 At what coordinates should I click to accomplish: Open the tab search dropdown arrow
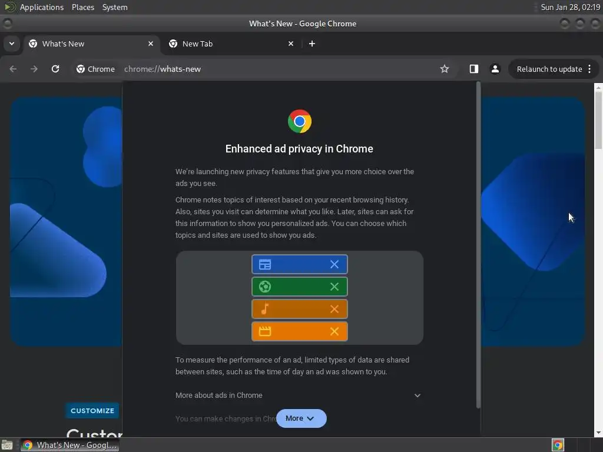click(x=12, y=44)
